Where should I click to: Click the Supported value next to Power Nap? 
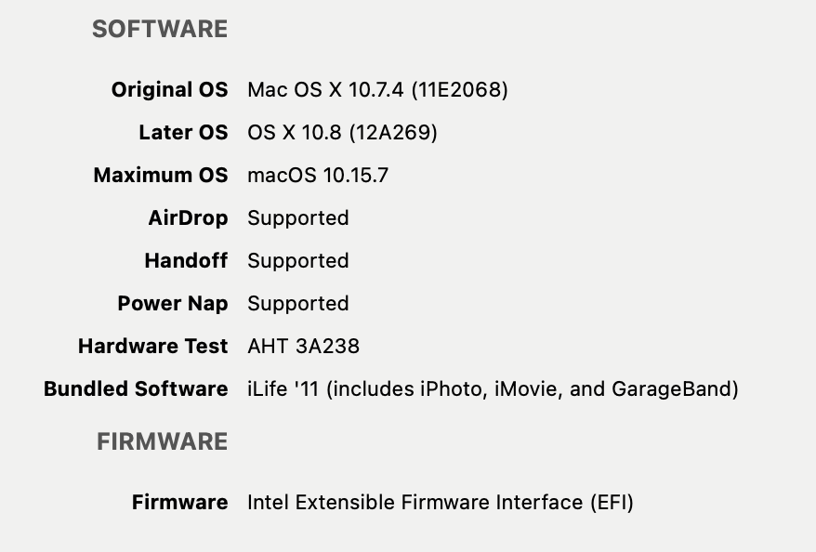click(x=298, y=304)
